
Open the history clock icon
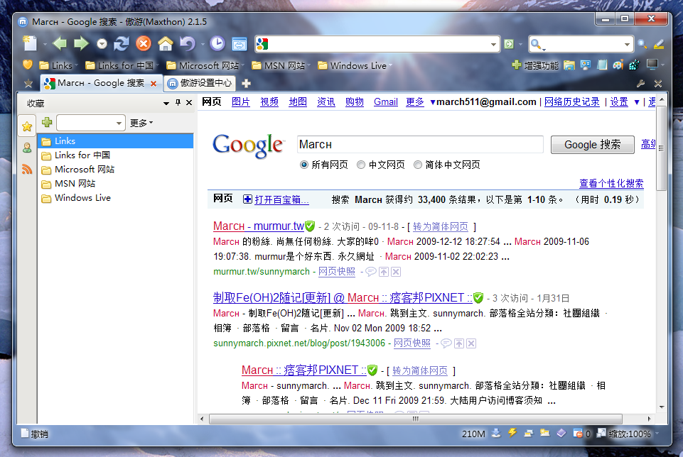point(217,43)
